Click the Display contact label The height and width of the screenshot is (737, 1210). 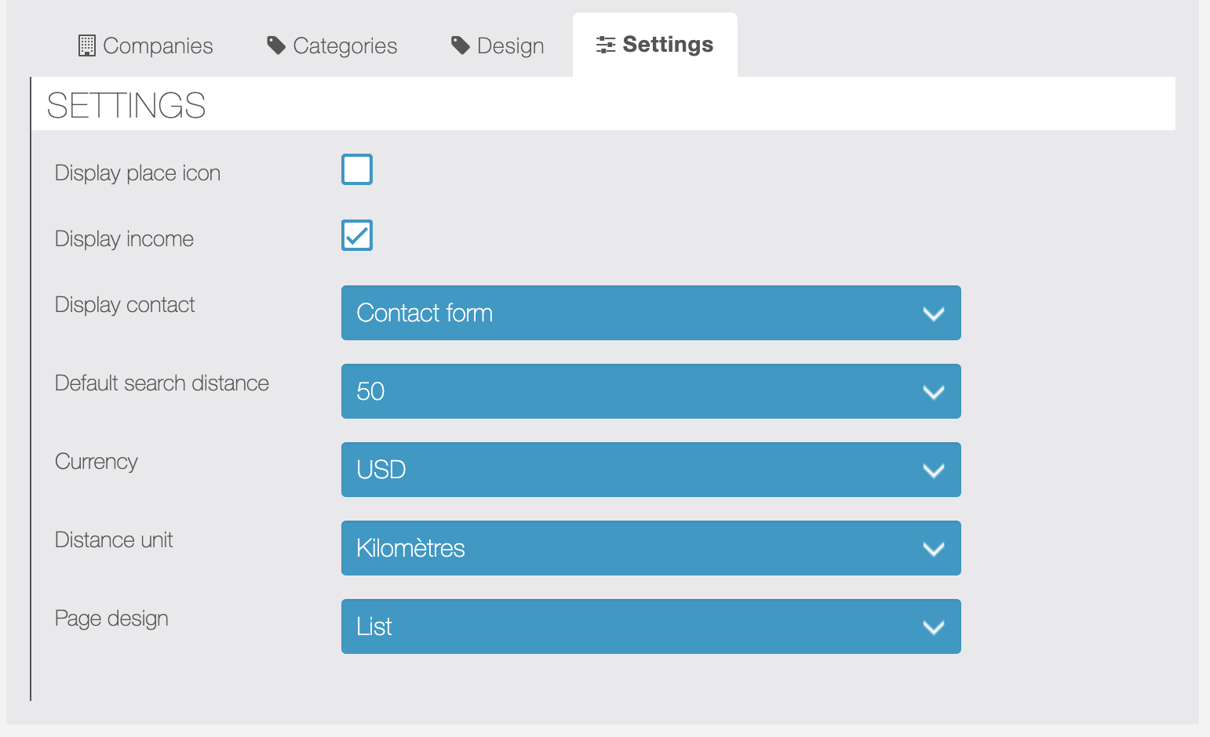tap(125, 305)
